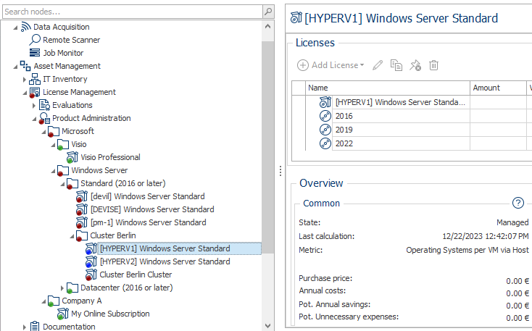Click the Job Monitor icon

tap(35, 53)
